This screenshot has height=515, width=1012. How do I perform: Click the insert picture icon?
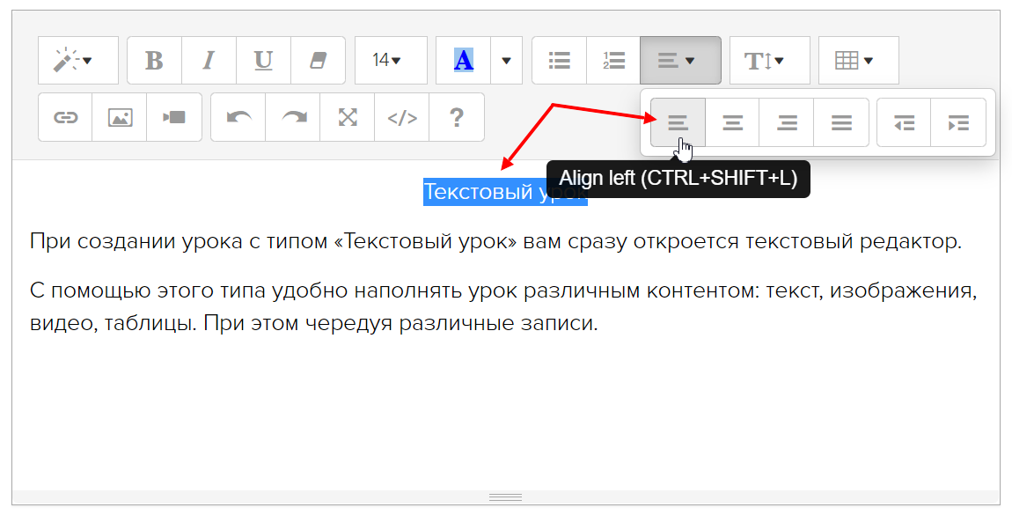click(120, 117)
